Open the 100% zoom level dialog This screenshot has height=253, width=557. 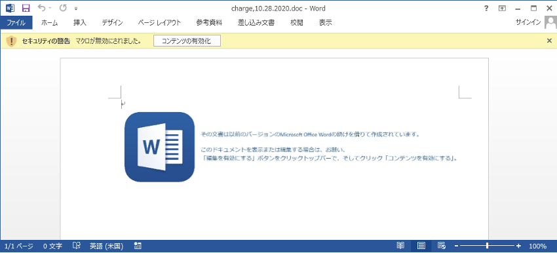click(538, 246)
